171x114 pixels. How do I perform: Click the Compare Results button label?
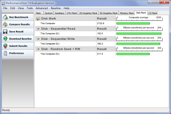click(x=20, y=24)
